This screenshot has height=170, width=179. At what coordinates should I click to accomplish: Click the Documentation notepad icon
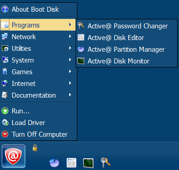pos(5,95)
